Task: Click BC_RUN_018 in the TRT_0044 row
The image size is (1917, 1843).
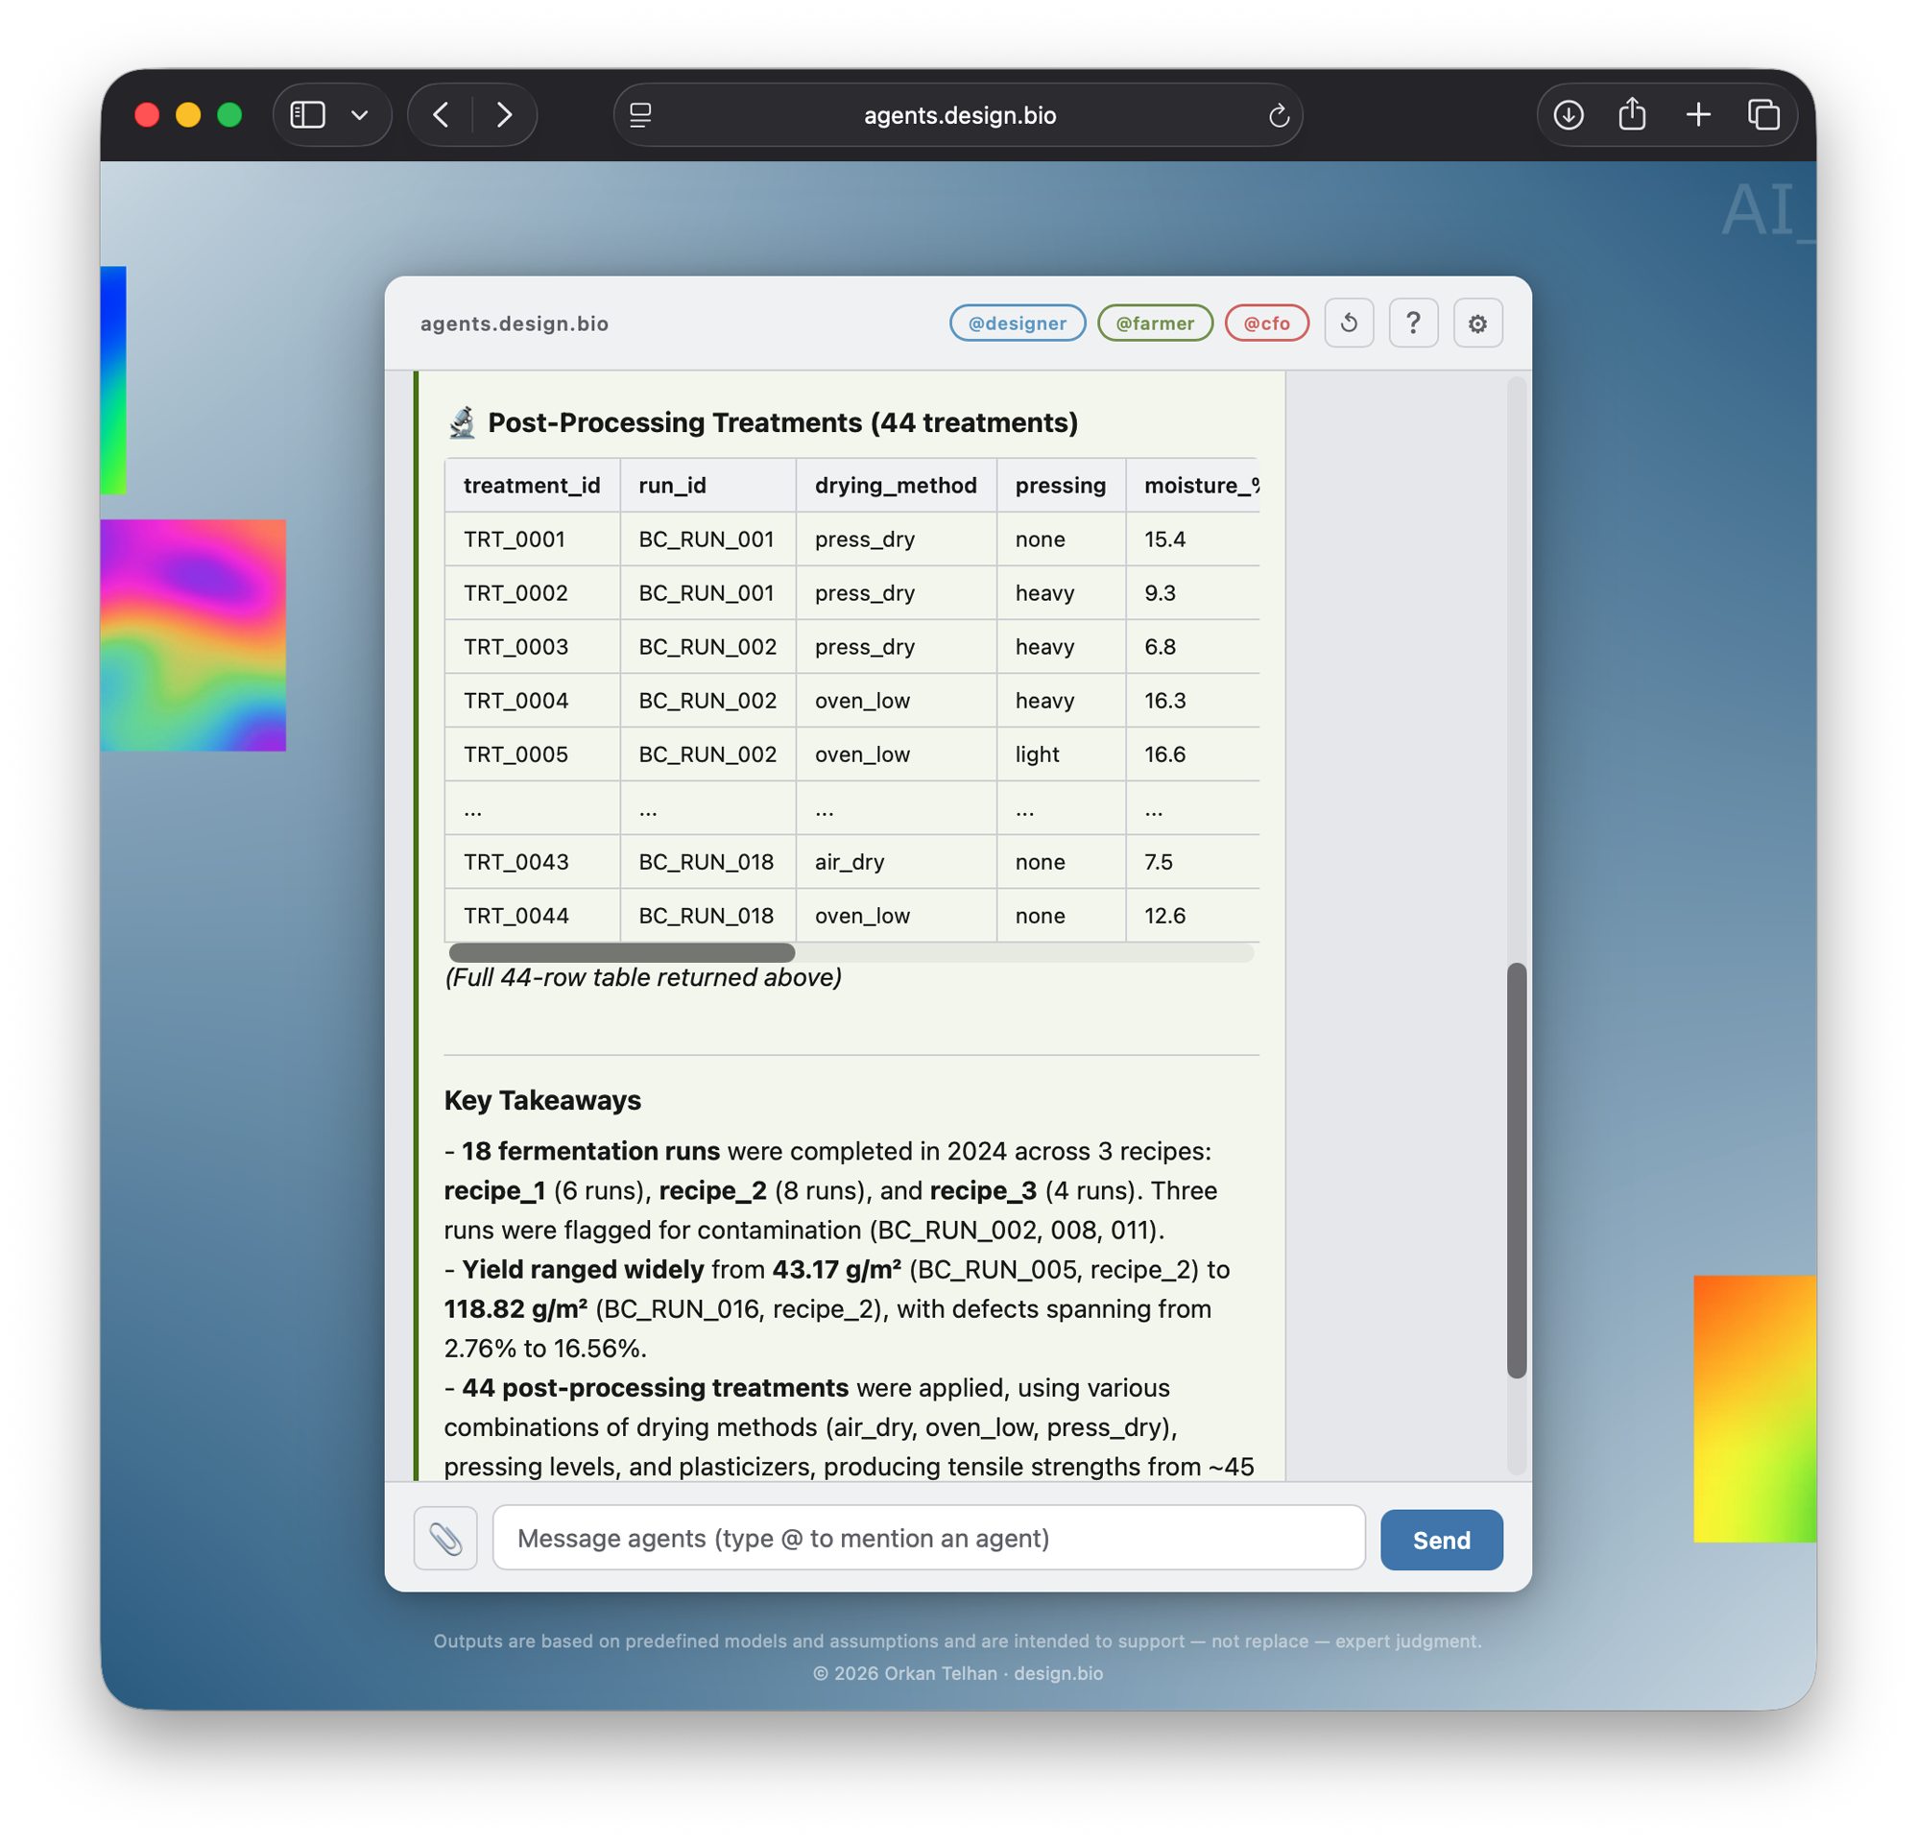Action: (x=708, y=916)
